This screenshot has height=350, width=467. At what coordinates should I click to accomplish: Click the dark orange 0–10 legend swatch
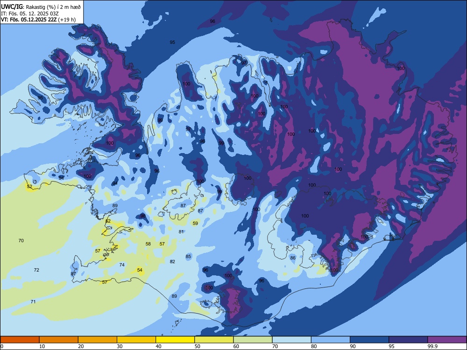pos(20,340)
